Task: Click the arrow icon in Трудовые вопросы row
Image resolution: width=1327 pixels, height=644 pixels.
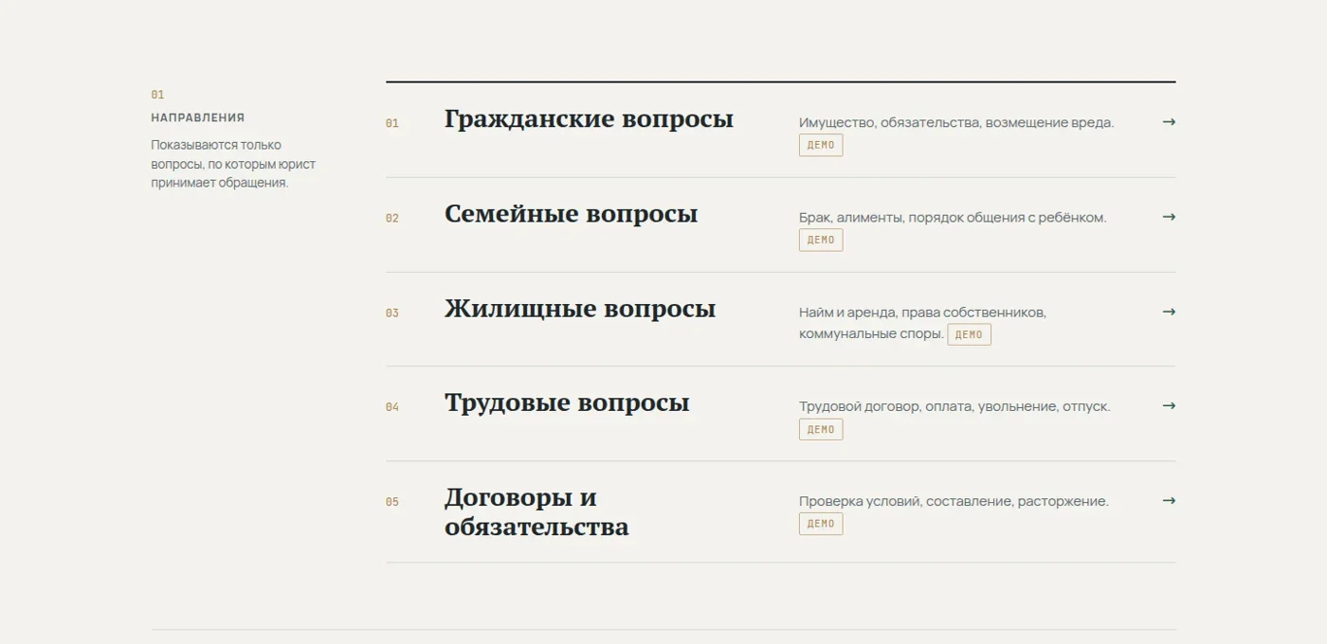Action: [1169, 405]
